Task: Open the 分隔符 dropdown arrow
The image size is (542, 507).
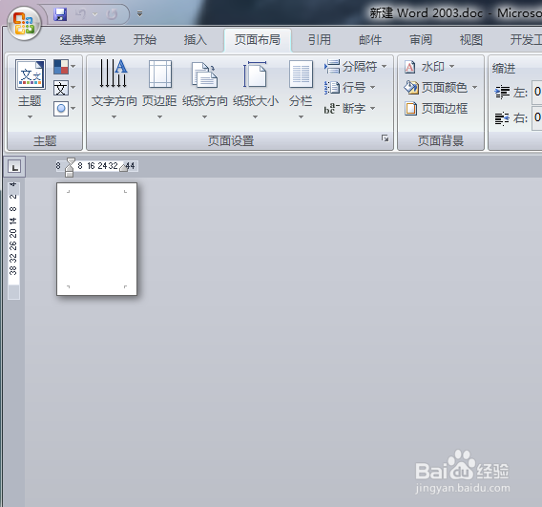Action: pyautogui.click(x=384, y=67)
